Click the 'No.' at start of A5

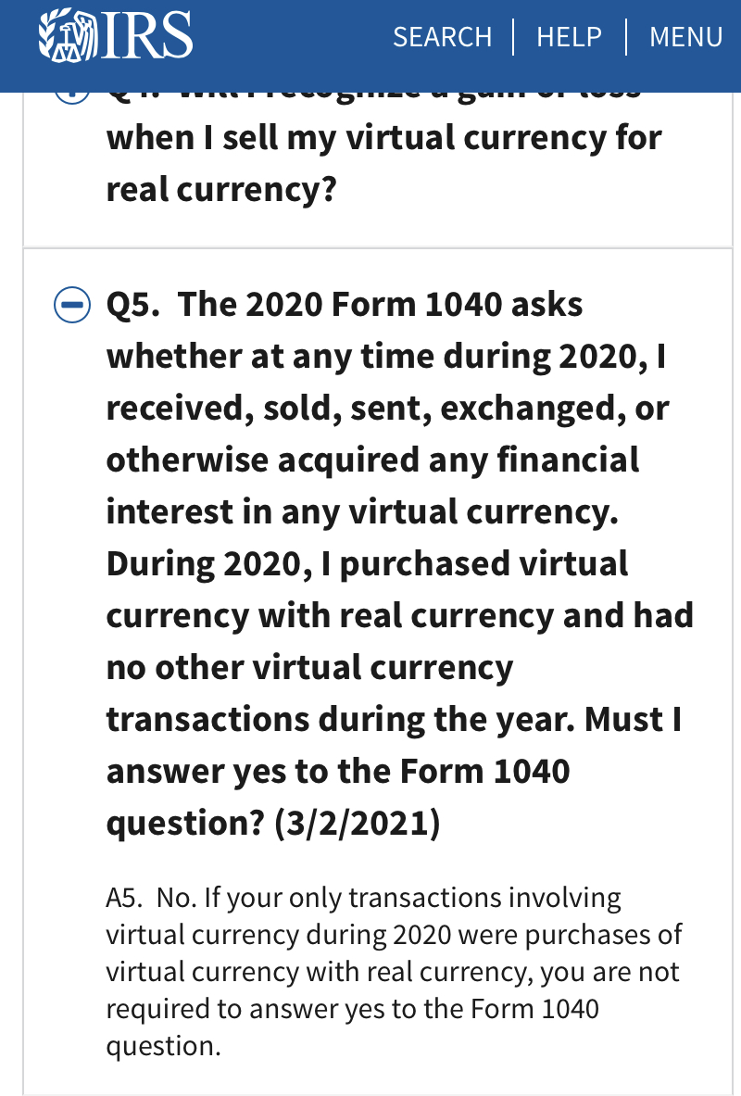point(177,898)
